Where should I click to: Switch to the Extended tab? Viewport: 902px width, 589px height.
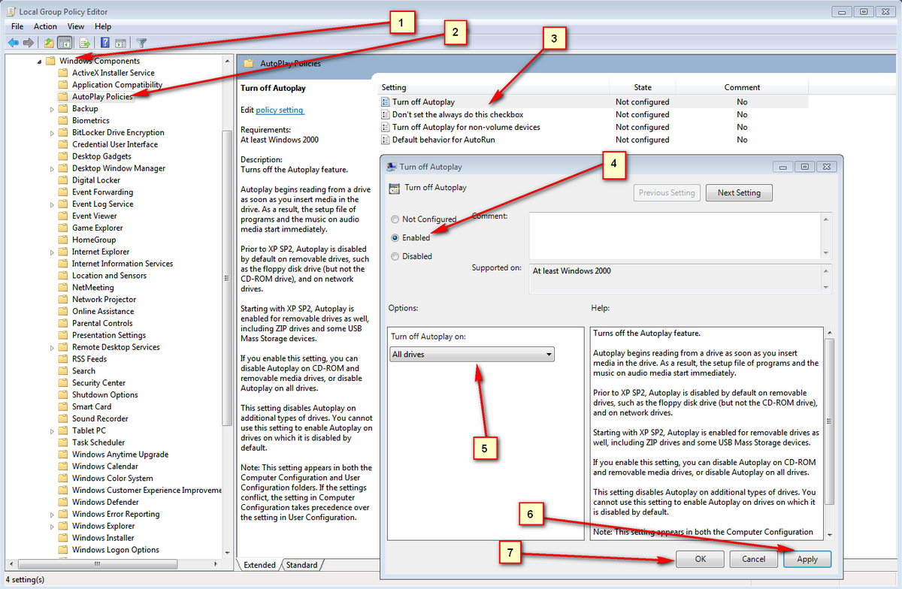pyautogui.click(x=259, y=565)
